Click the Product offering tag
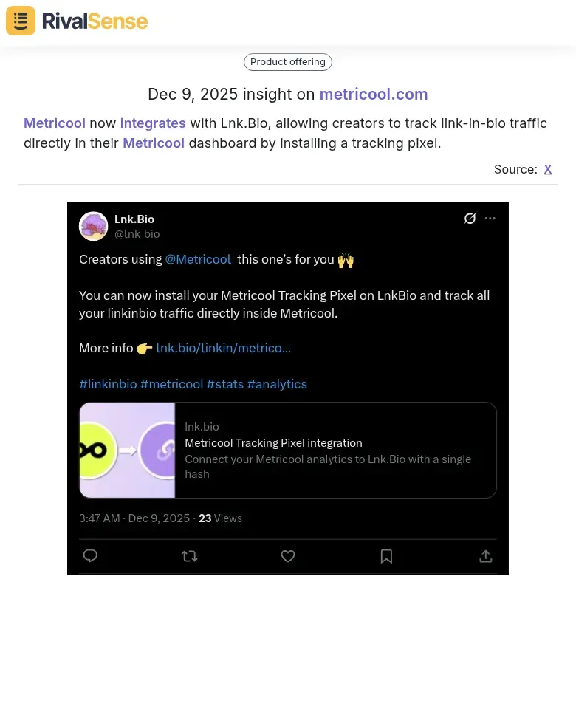 288,62
